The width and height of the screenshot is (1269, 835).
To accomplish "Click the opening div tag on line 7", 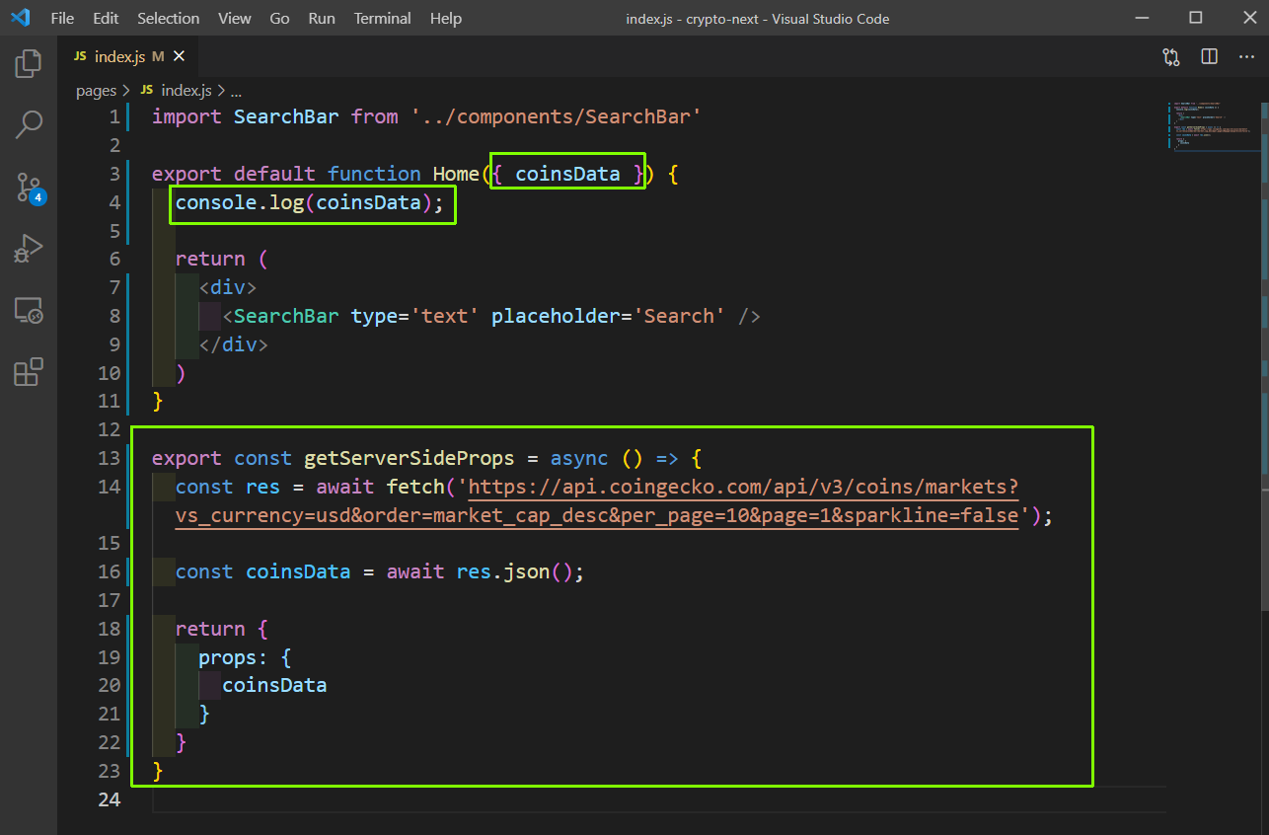I will coord(228,287).
